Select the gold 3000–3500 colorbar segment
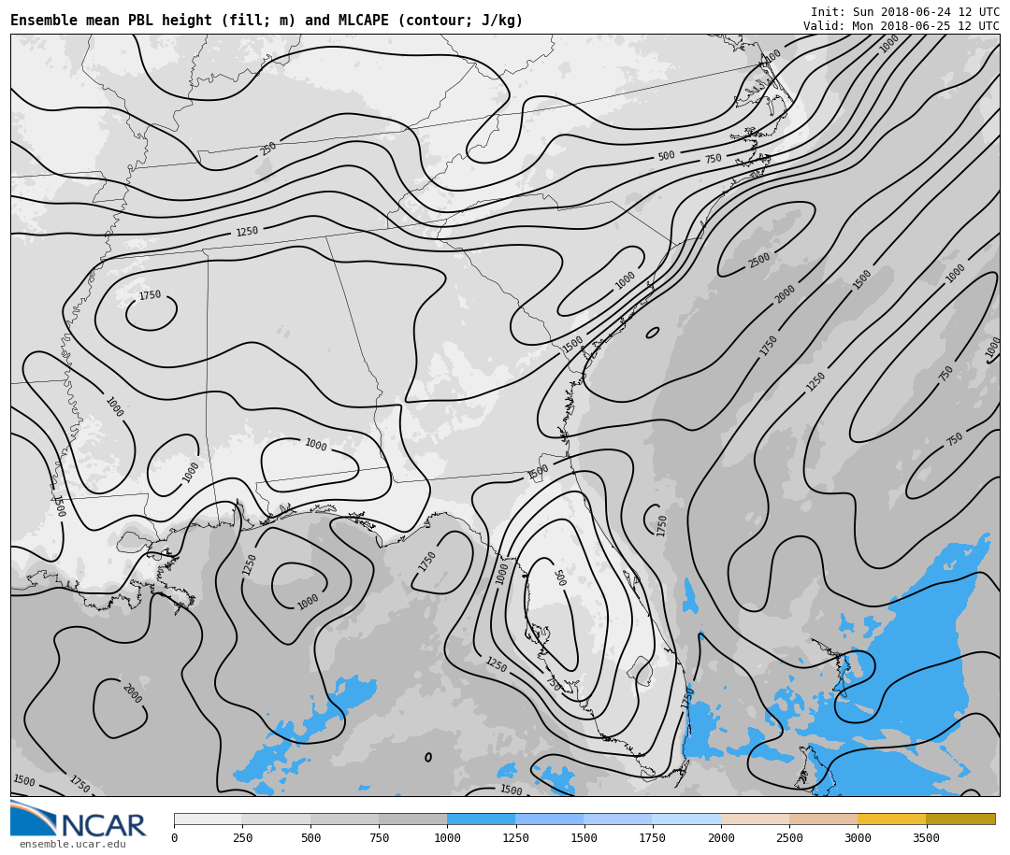Screen dimensions: 1010x855 pos(891,819)
